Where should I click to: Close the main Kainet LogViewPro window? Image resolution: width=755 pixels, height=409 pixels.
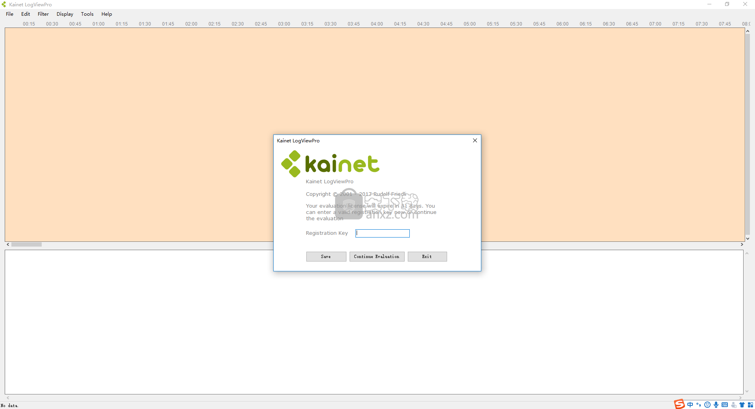pos(745,4)
